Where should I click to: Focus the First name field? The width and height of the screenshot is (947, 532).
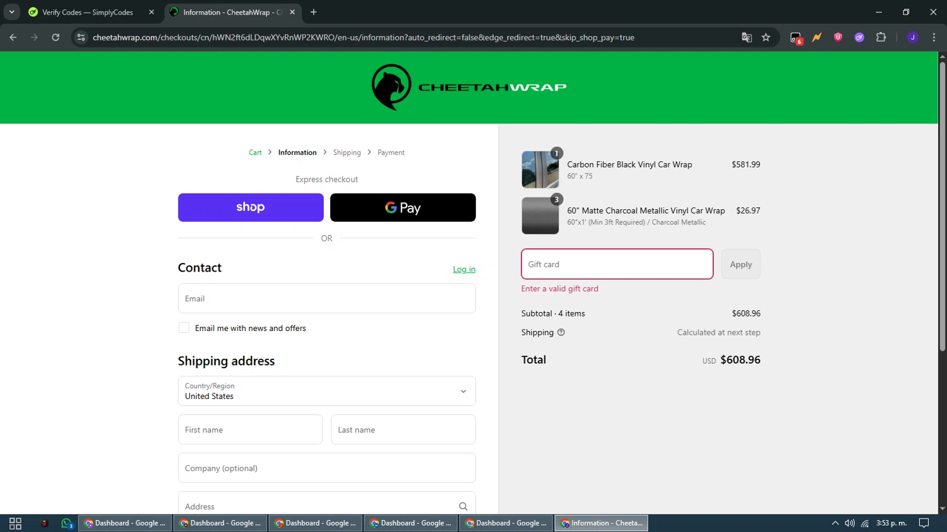click(x=250, y=429)
